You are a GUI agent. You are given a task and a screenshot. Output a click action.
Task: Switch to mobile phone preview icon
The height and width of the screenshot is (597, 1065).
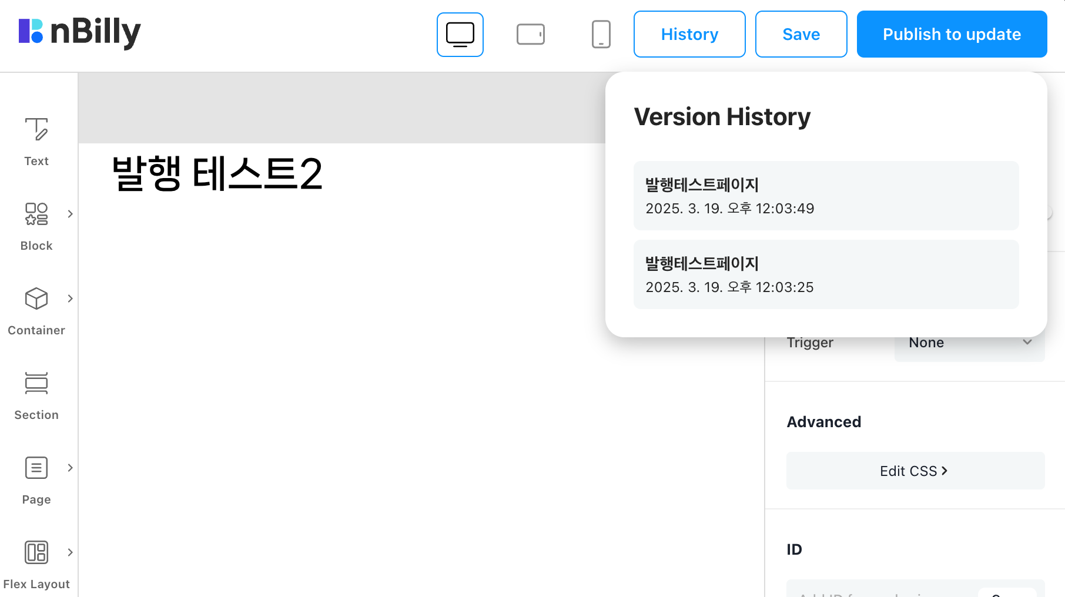(601, 34)
